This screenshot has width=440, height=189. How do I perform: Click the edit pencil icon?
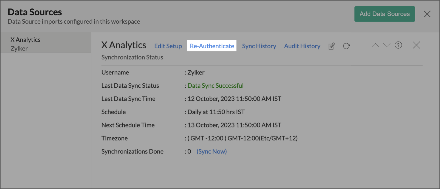(x=332, y=46)
